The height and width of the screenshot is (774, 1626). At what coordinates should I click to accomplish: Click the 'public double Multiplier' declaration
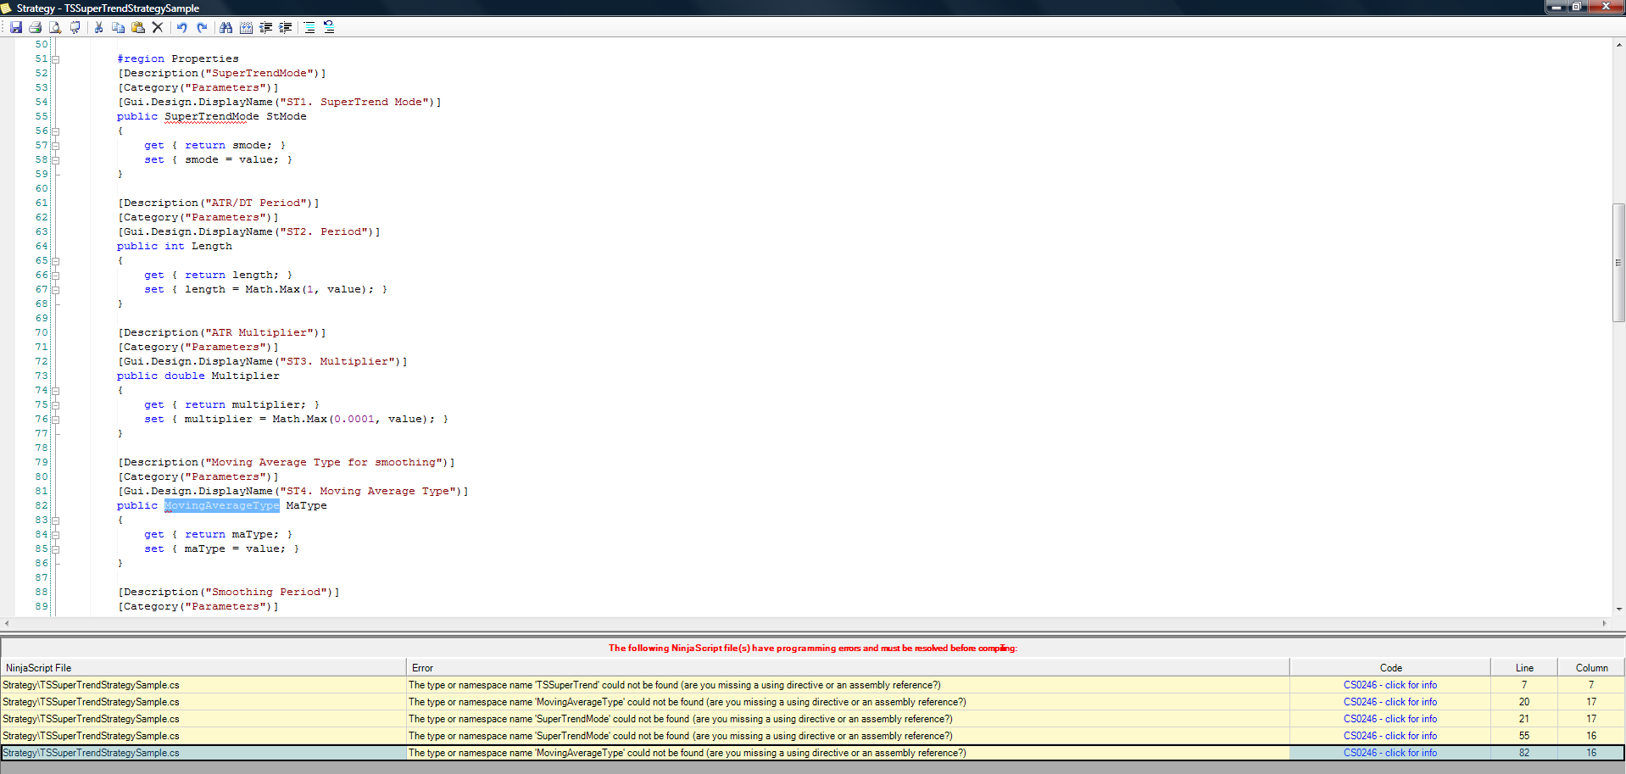click(198, 376)
